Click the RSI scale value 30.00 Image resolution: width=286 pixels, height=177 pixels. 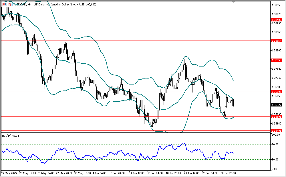pos(275,160)
